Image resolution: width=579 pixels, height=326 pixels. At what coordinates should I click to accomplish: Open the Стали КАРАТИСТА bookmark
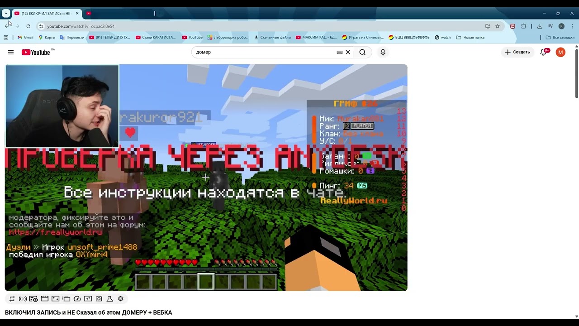[x=156, y=38]
